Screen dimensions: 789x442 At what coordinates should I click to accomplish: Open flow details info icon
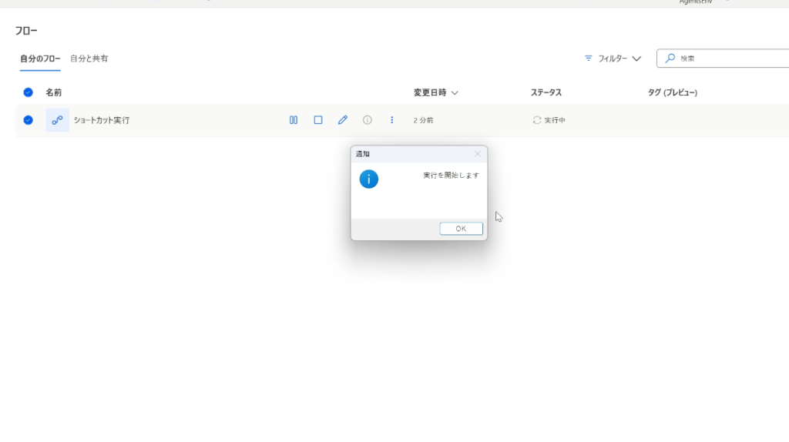pos(368,120)
